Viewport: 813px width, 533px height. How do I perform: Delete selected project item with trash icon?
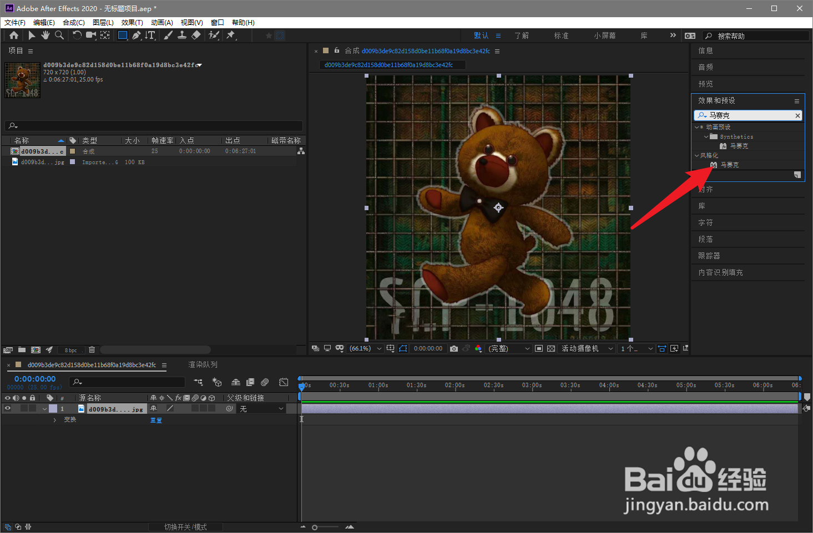pos(92,350)
